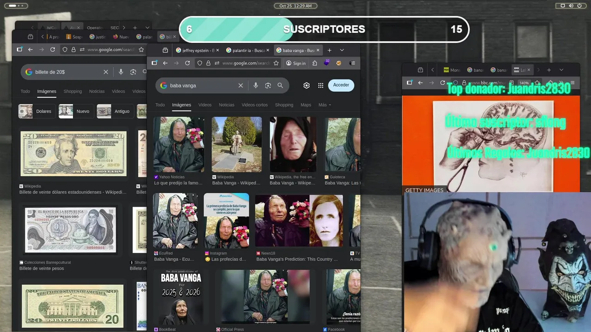Image resolution: width=591 pixels, height=332 pixels.
Task: Open clock showing Oct 25 12:29 AM
Action: (295, 6)
